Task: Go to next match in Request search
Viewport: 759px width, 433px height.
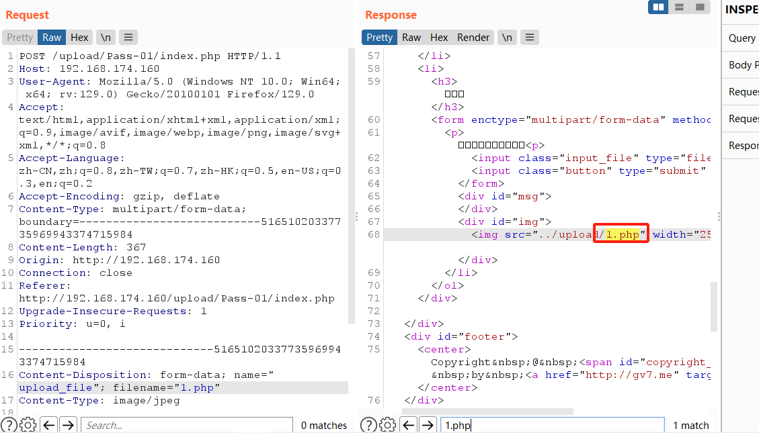Action: (69, 425)
